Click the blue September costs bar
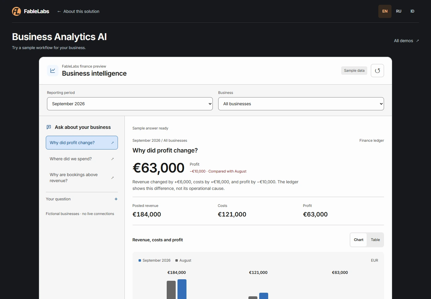 pos(264,296)
